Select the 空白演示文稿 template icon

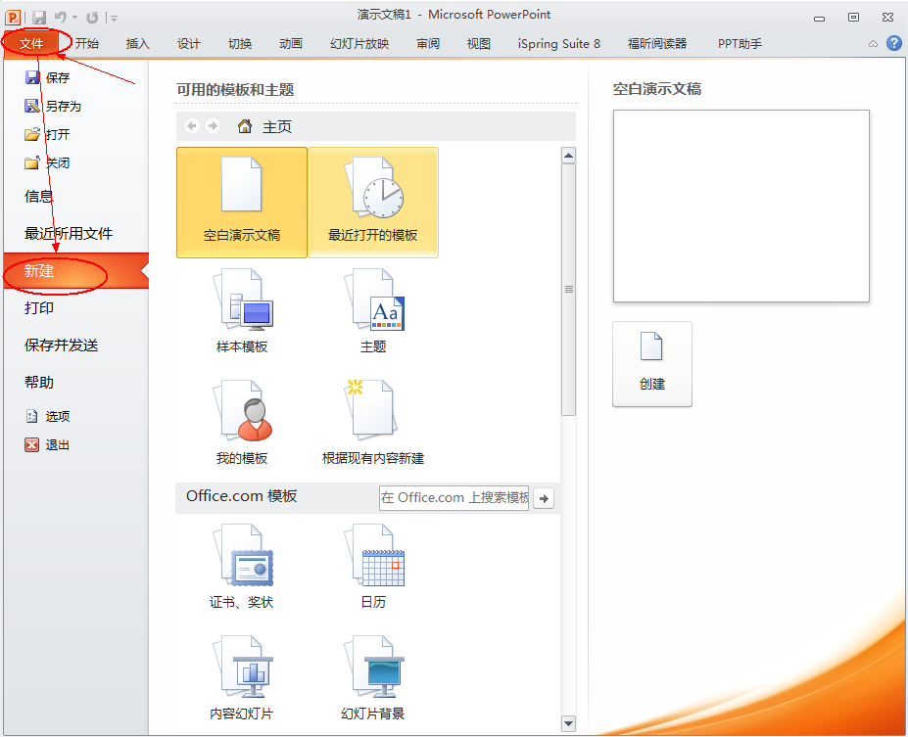tap(242, 202)
